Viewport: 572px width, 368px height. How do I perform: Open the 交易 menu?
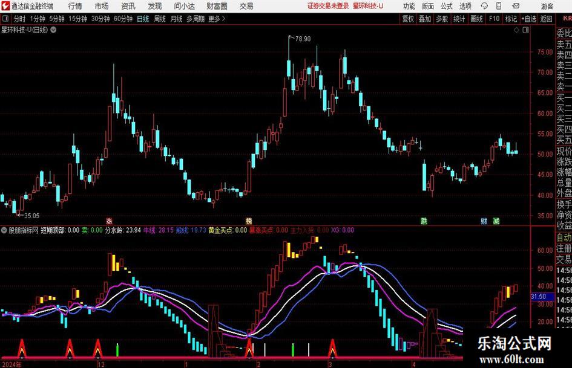tap(246, 6)
